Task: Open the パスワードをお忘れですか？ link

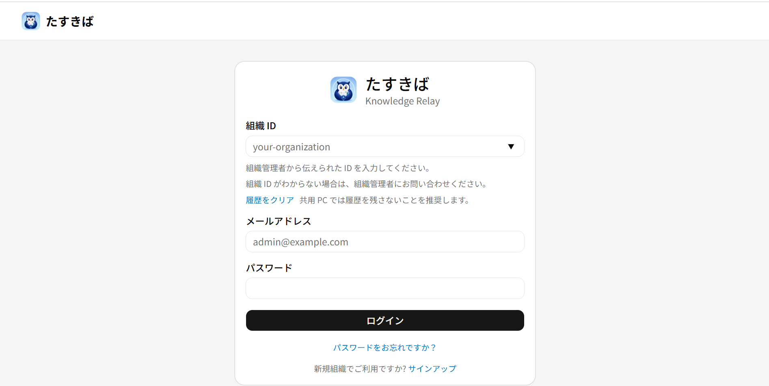Action: (385, 348)
